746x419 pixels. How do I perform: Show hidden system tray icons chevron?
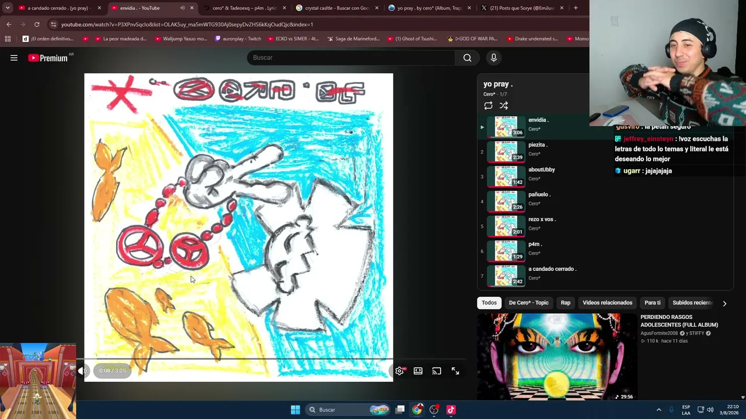click(x=659, y=410)
